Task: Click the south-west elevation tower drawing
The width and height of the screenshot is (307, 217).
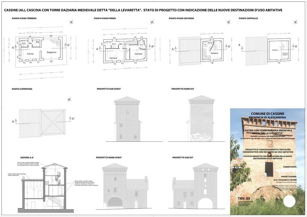Action: point(127,118)
